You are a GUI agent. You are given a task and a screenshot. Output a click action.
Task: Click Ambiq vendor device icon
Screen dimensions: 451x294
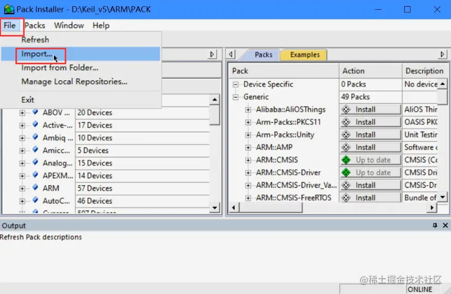tap(35, 137)
